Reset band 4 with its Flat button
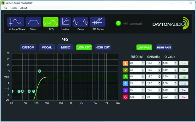The height and width of the screenshot is (122, 196). coord(184,84)
